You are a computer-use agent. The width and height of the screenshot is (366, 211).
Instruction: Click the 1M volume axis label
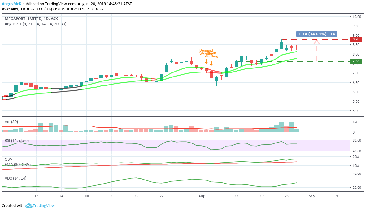point(355,122)
